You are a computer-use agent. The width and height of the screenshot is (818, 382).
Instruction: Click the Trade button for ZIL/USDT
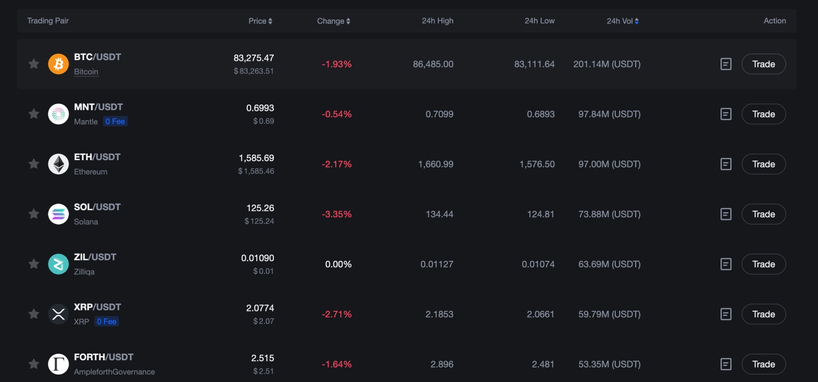[x=764, y=264]
